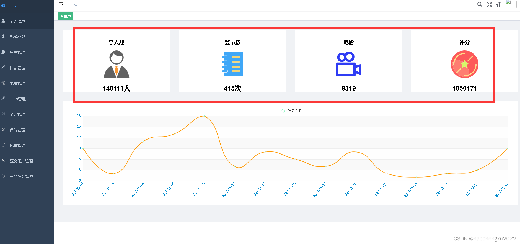Toggle fullscreen mode icon
This screenshot has height=244, width=520.
(489, 4)
